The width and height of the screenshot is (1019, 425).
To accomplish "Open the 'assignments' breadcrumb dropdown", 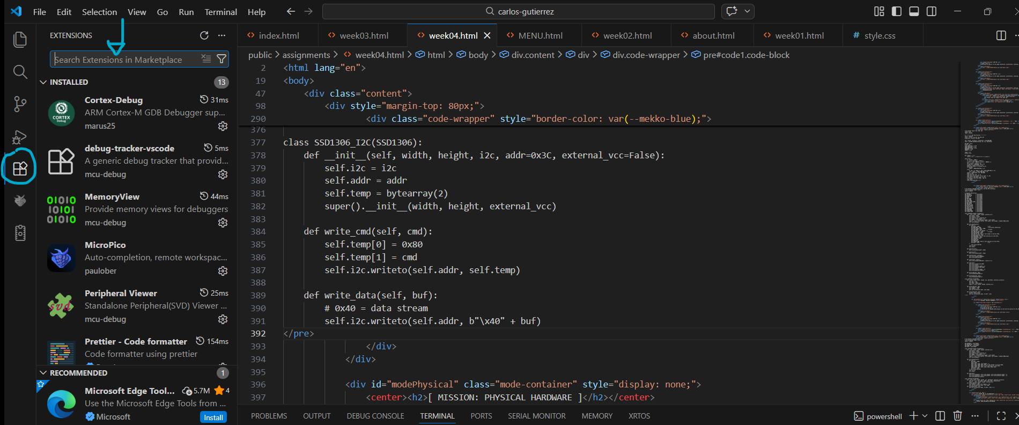I will pos(306,55).
